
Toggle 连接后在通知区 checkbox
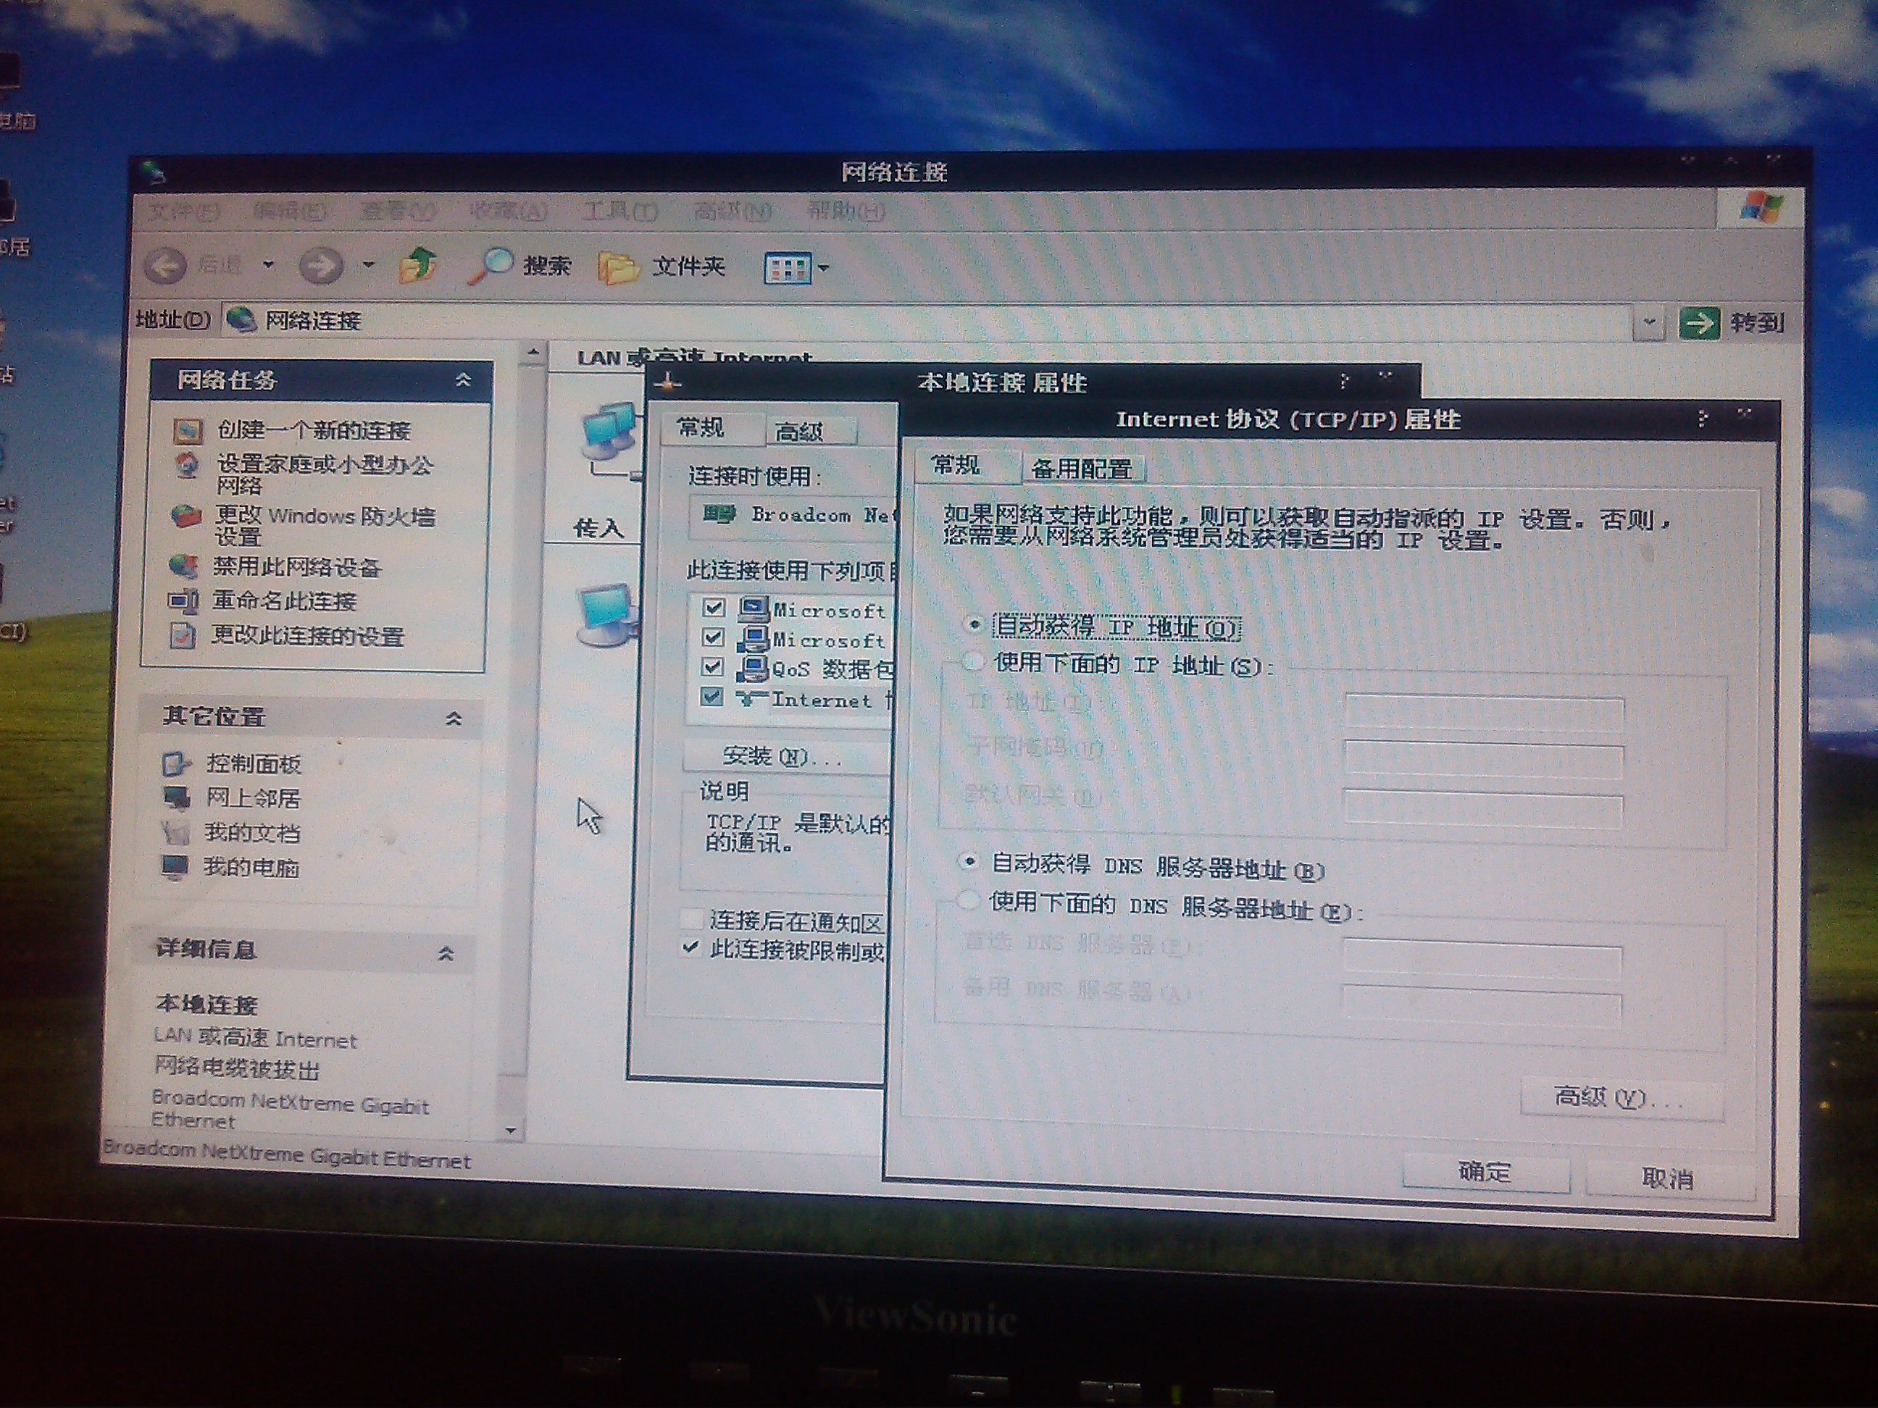point(693,918)
